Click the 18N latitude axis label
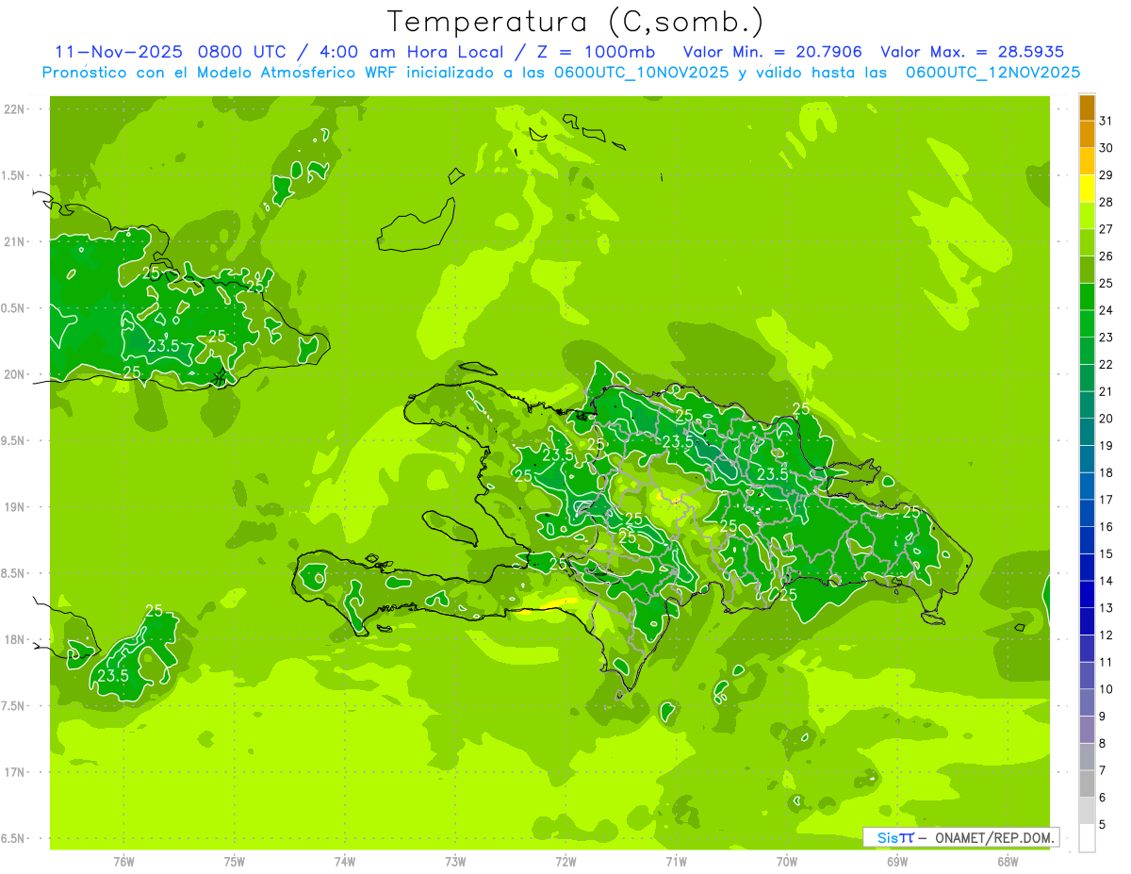 click(x=16, y=639)
